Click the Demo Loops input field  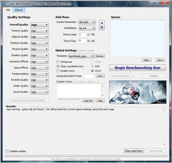[x=82, y=35]
